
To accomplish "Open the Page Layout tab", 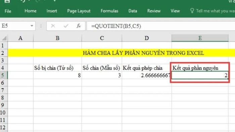I will coord(79,11).
